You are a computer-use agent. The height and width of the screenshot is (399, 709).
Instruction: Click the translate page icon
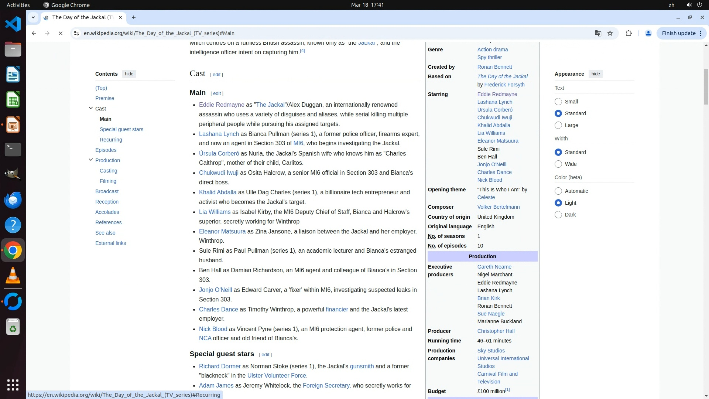click(x=598, y=33)
